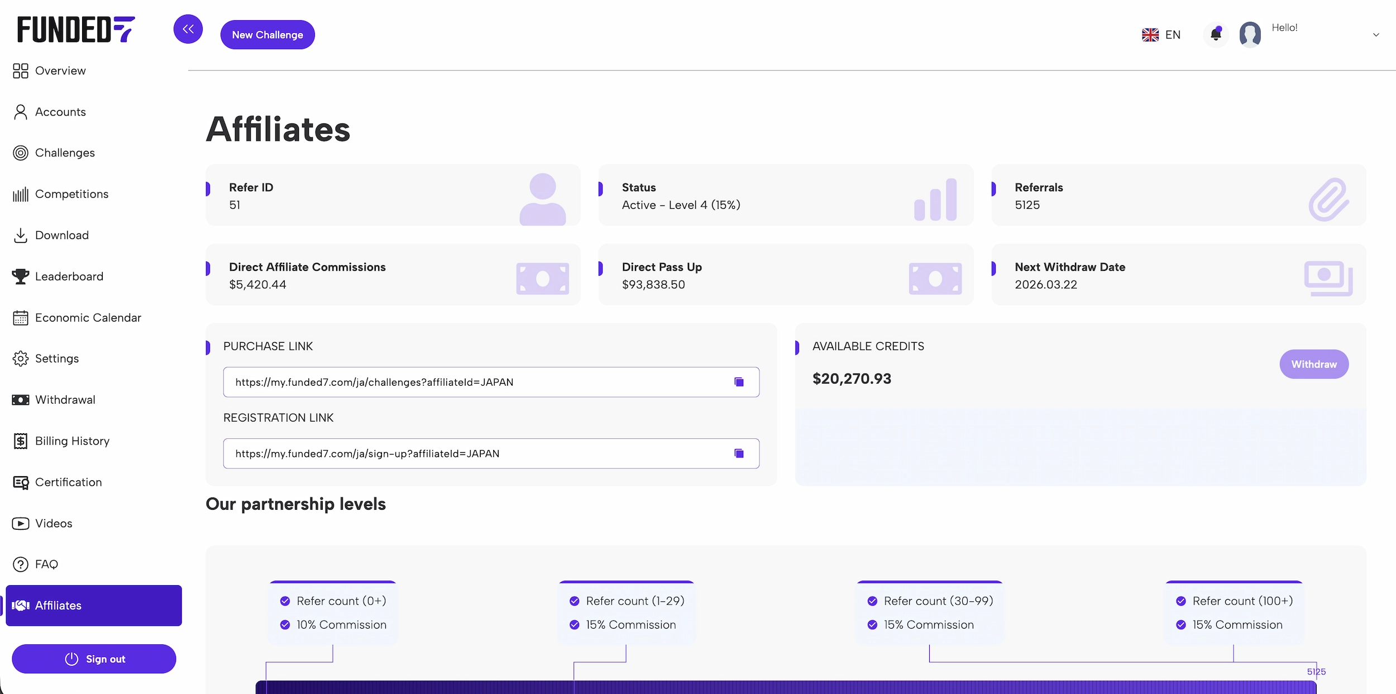Image resolution: width=1396 pixels, height=694 pixels.
Task: Click the Refer count (0+) checkmark
Action: pos(285,601)
